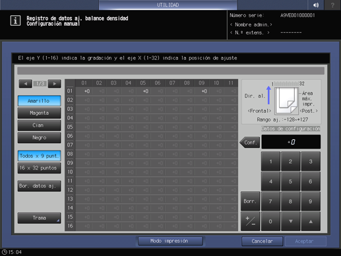This screenshot has width=341, height=256.
Task: Click Datos de configuración label
Action: pyautogui.click(x=291, y=129)
